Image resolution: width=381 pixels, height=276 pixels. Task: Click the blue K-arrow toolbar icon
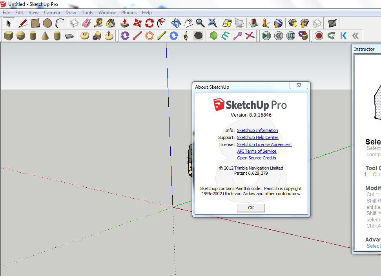[343, 36]
